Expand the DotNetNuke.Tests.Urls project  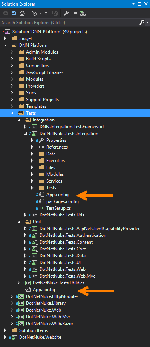[x=26, y=215]
